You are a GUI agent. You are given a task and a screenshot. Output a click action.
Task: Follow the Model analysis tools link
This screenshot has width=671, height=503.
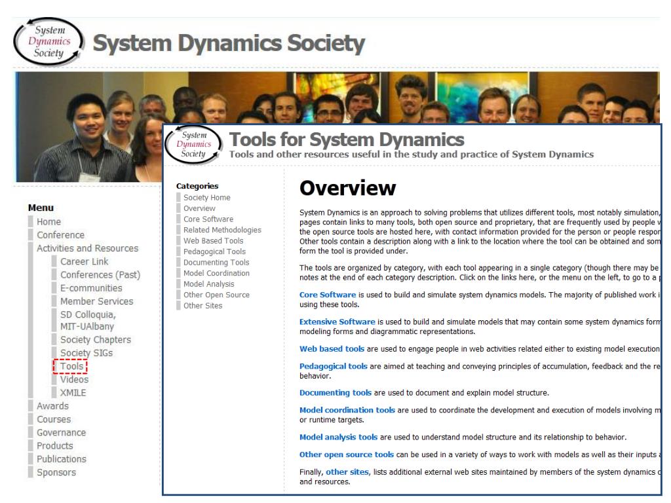coord(339,437)
